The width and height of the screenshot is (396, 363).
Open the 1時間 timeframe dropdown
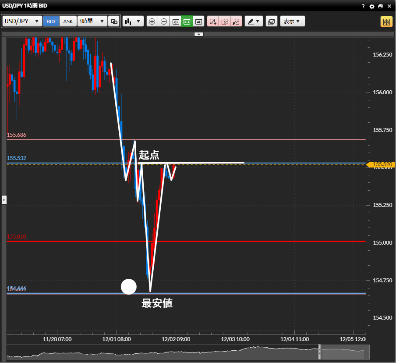click(92, 21)
